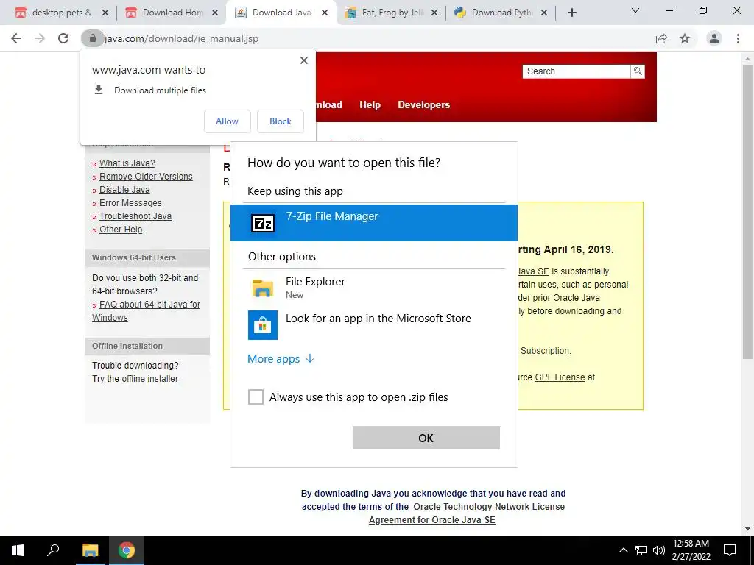This screenshot has width=754, height=565.
Task: Open the notification center icon
Action: click(730, 550)
